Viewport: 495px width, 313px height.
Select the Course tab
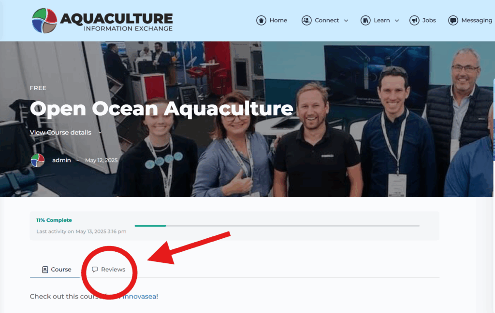[57, 270]
